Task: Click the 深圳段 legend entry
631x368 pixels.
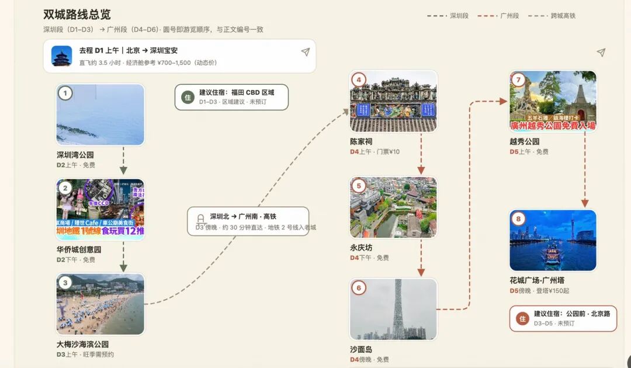Action: click(448, 16)
